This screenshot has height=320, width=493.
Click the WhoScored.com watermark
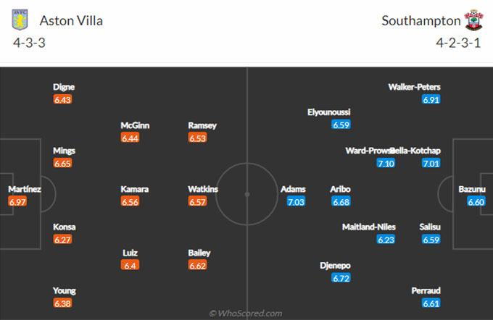[x=246, y=313]
